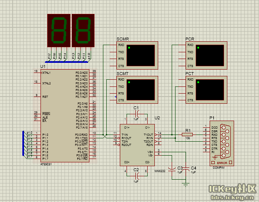259x202 pixels.
Task: Select the COMPIM serial port connector P1
Action: click(x=222, y=143)
